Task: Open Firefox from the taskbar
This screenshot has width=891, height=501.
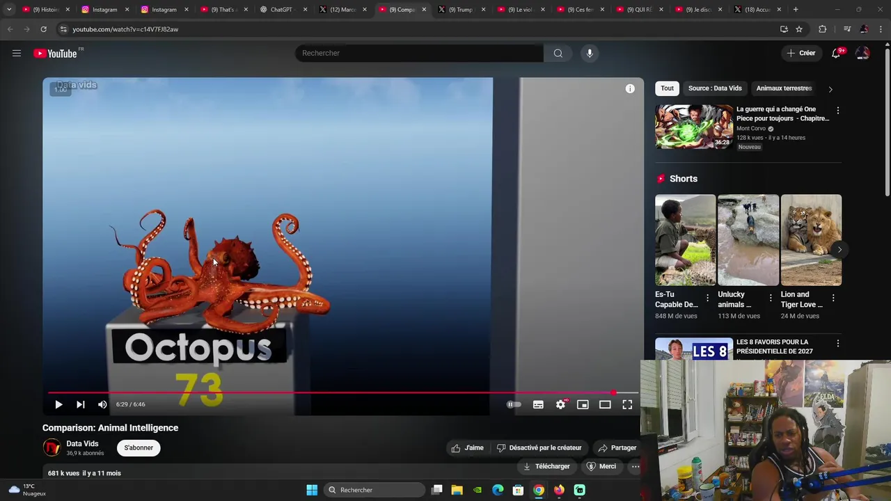Action: [x=559, y=490]
